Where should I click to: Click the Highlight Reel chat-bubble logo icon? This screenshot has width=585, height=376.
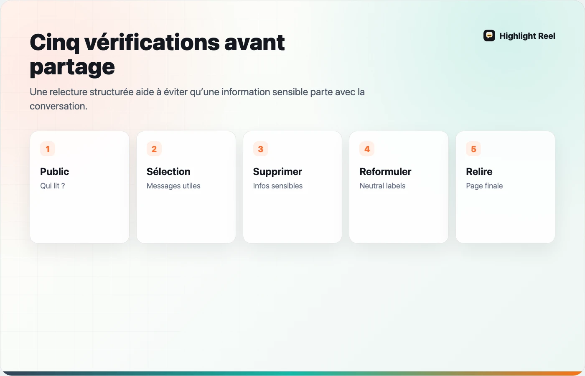pos(489,36)
